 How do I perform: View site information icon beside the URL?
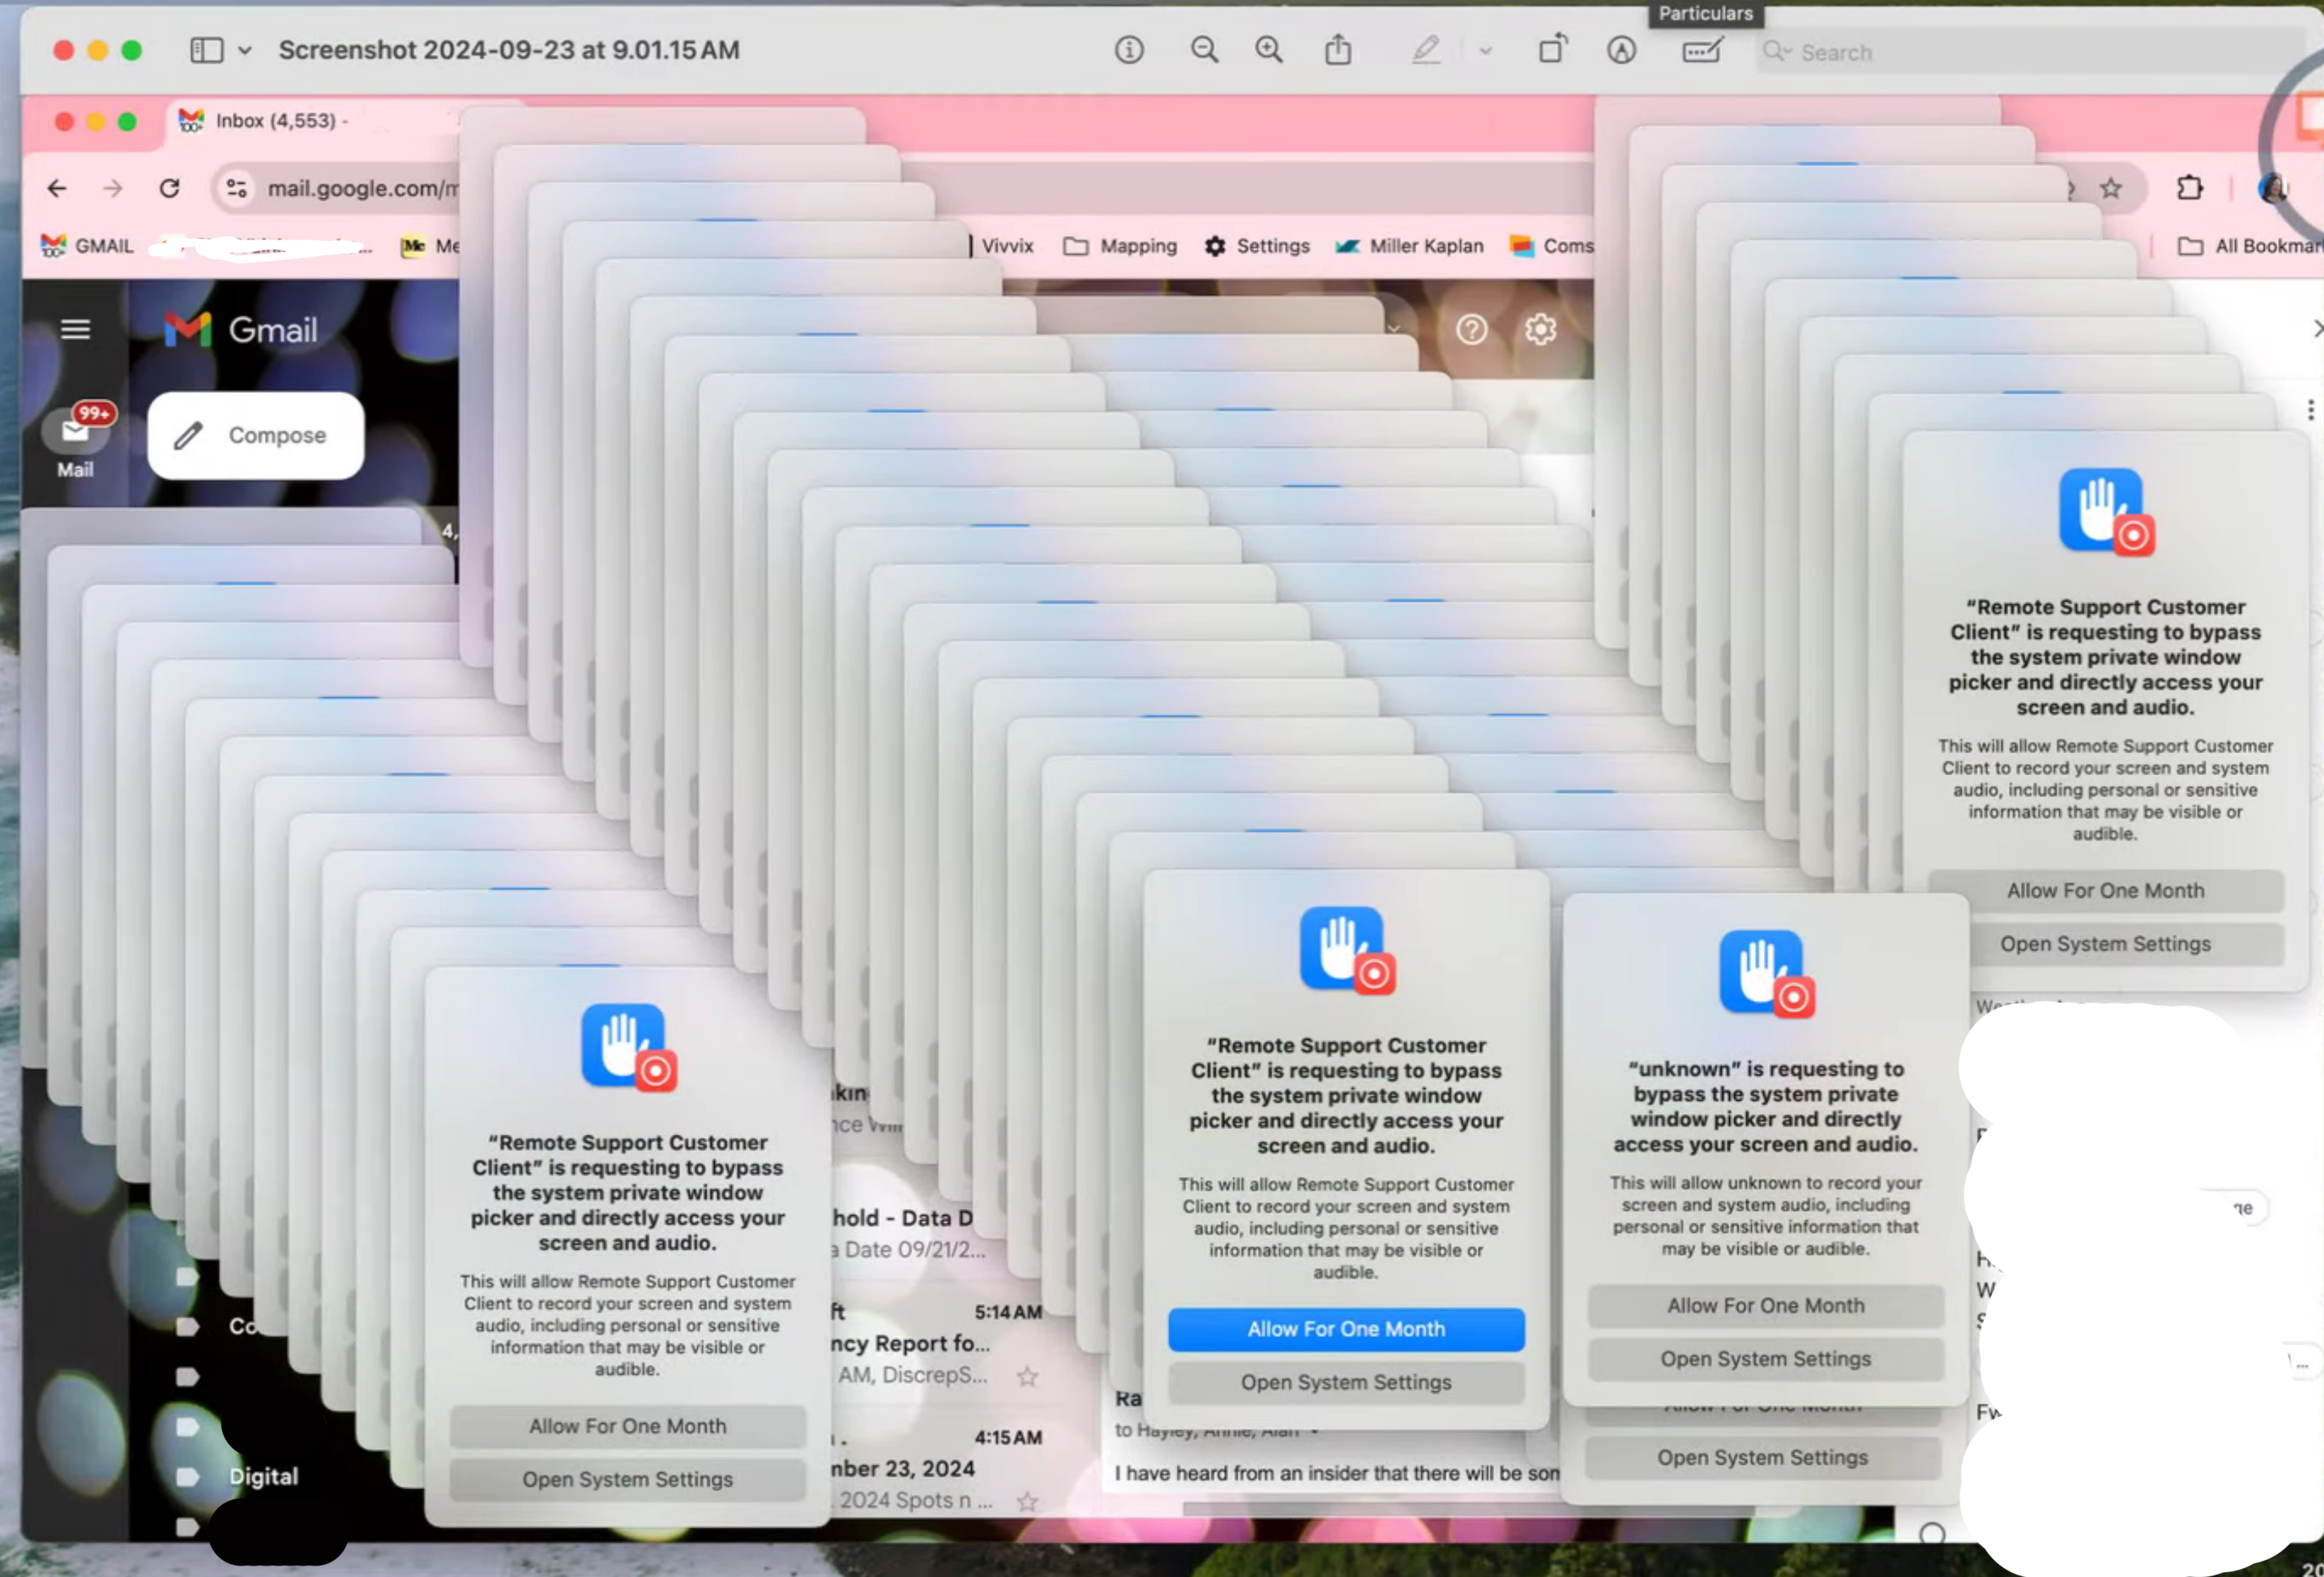237,188
